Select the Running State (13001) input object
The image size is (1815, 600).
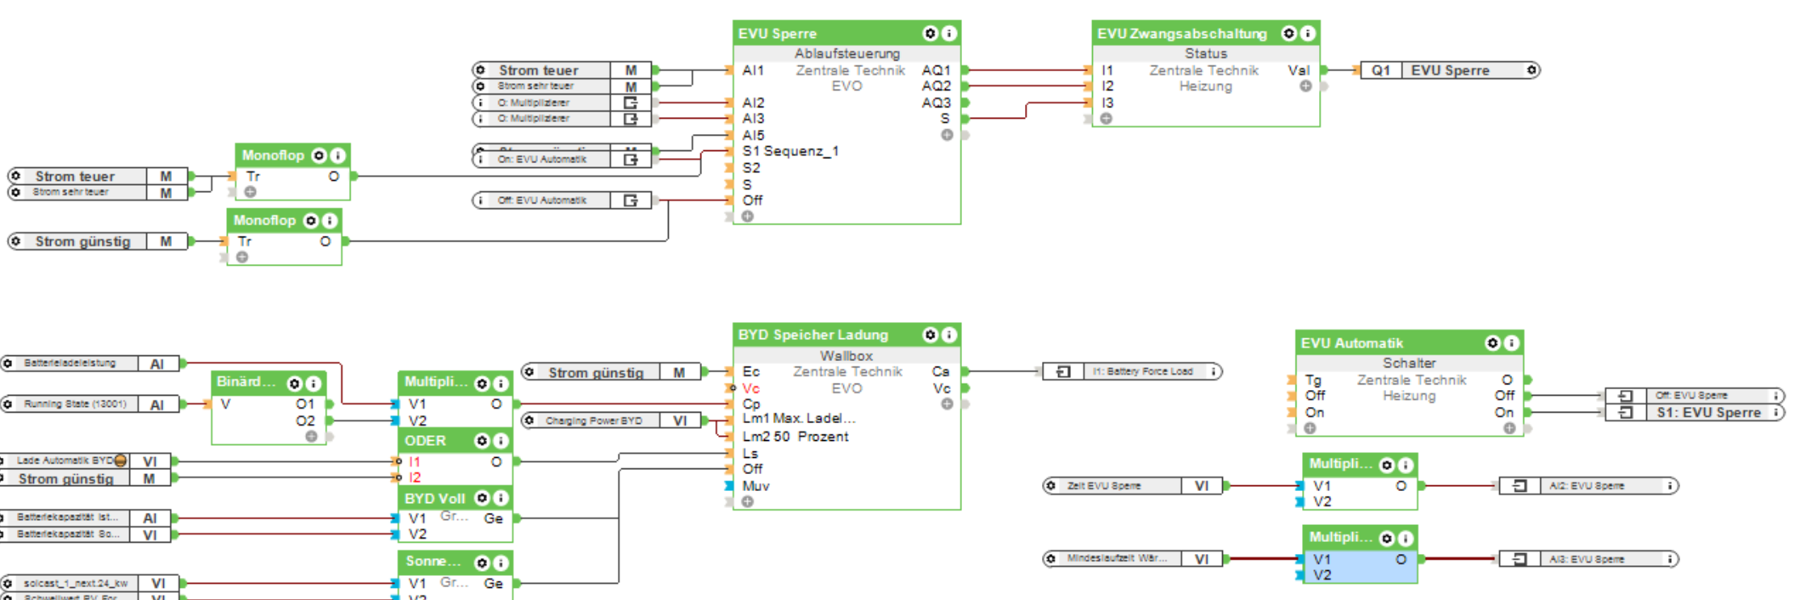pyautogui.click(x=90, y=404)
